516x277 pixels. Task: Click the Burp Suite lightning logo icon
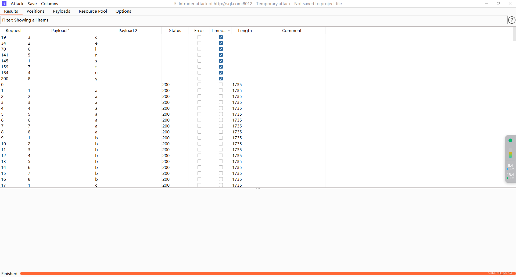coord(4,3)
